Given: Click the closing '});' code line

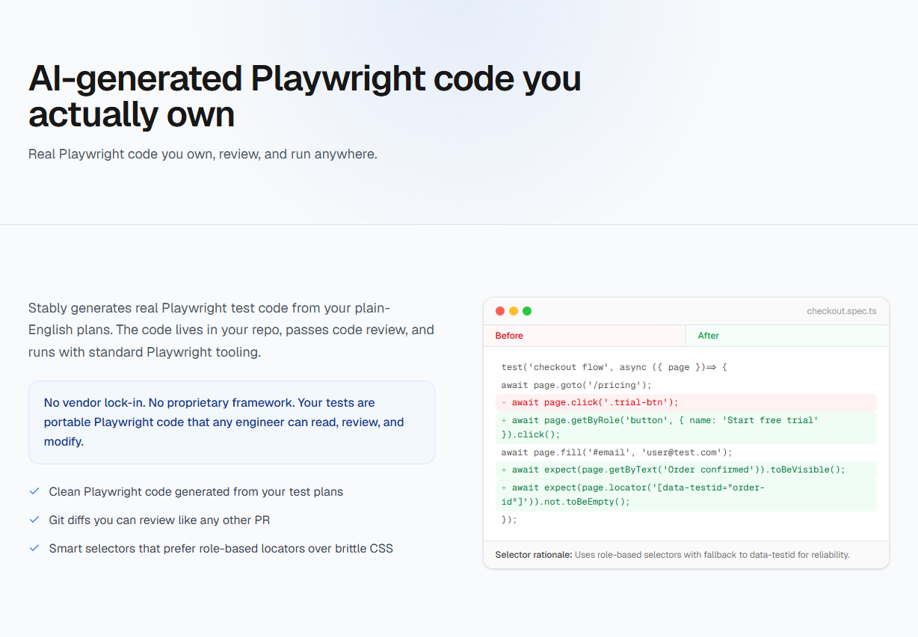Looking at the screenshot, I should (x=509, y=519).
